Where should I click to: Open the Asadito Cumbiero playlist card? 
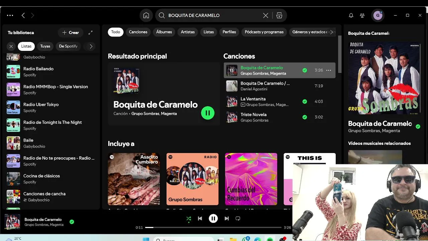pyautogui.click(x=134, y=179)
